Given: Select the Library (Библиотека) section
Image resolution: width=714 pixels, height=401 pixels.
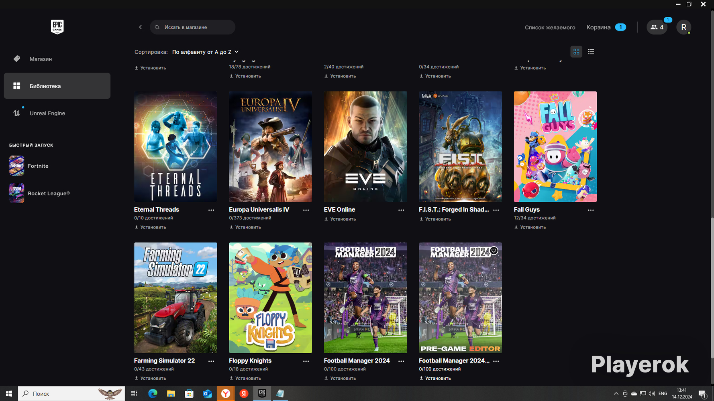Looking at the screenshot, I should pos(57,86).
